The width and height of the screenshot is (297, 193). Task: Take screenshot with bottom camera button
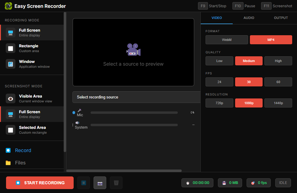(x=100, y=183)
